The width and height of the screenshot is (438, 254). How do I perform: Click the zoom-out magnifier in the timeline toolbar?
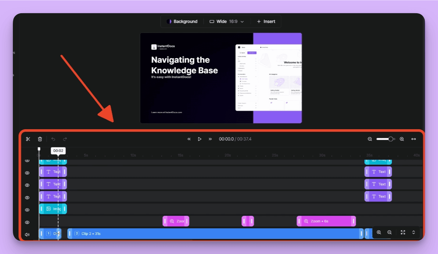(370, 139)
